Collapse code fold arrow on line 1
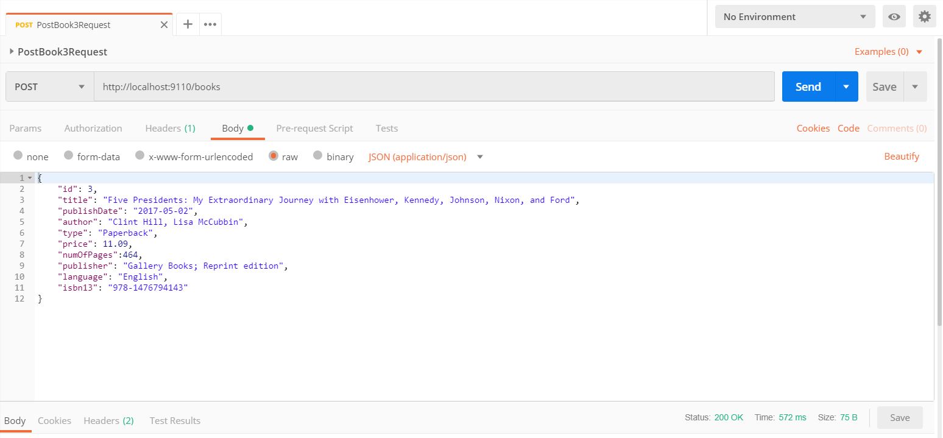The width and height of the screenshot is (943, 438). pos(30,178)
